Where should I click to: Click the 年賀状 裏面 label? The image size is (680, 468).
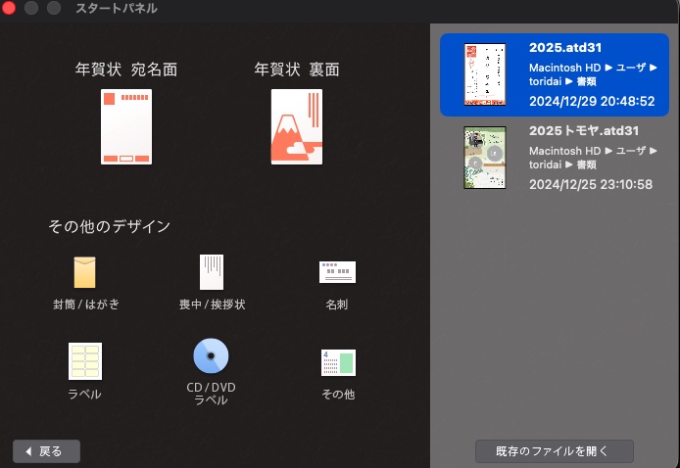tap(297, 70)
